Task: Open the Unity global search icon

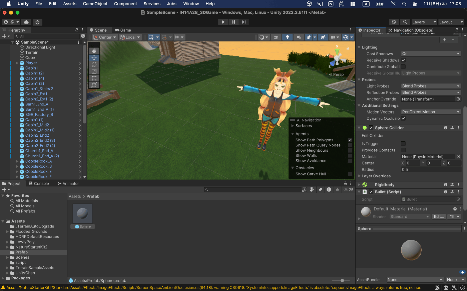Action: click(405, 22)
